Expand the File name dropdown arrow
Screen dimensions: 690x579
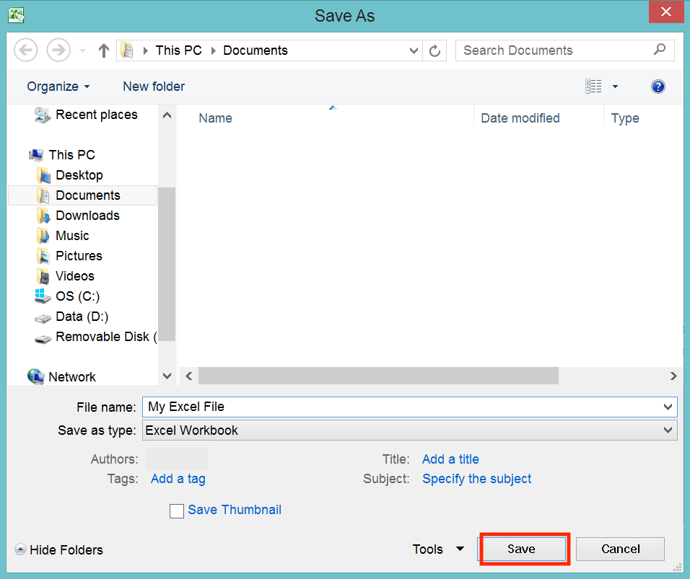668,407
